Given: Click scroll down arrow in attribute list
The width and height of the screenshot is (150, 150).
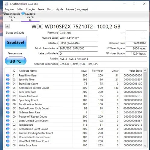Looking at the screenshot, I should tap(145, 146).
